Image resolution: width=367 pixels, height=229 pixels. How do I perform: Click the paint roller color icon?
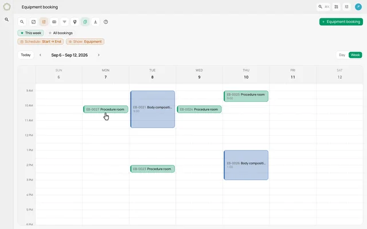75,22
